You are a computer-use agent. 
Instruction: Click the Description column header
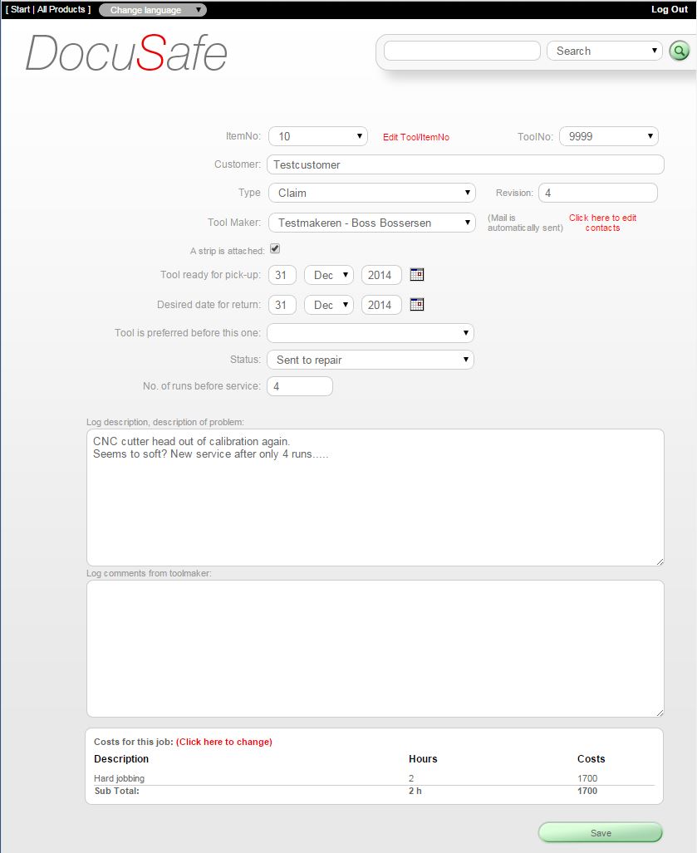pyautogui.click(x=121, y=759)
